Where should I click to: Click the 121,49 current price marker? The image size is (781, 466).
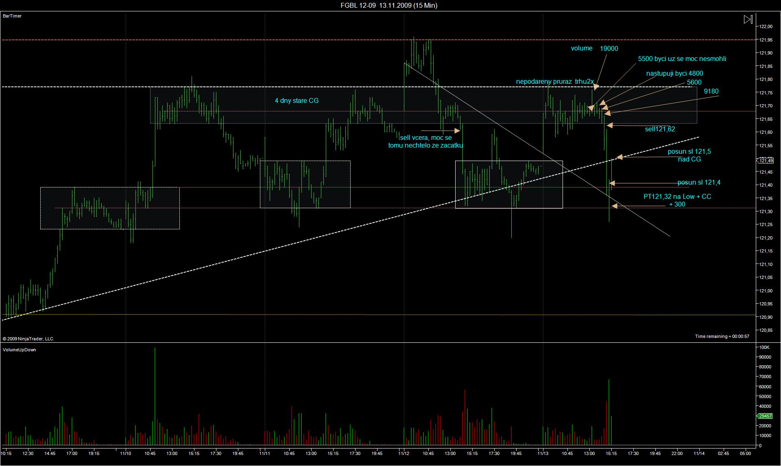click(x=766, y=161)
